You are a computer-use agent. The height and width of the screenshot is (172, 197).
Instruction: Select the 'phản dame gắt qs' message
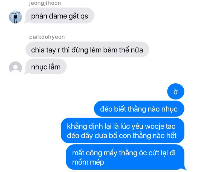pyautogui.click(x=60, y=16)
